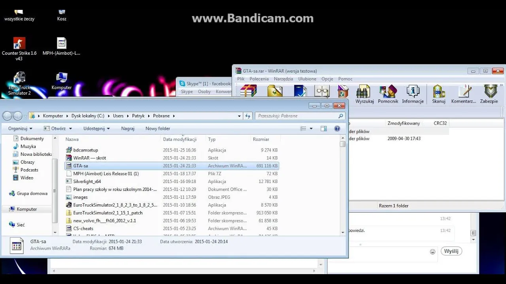Click the refresh icon beside the address bar
This screenshot has width=506, height=284.
tap(248, 116)
